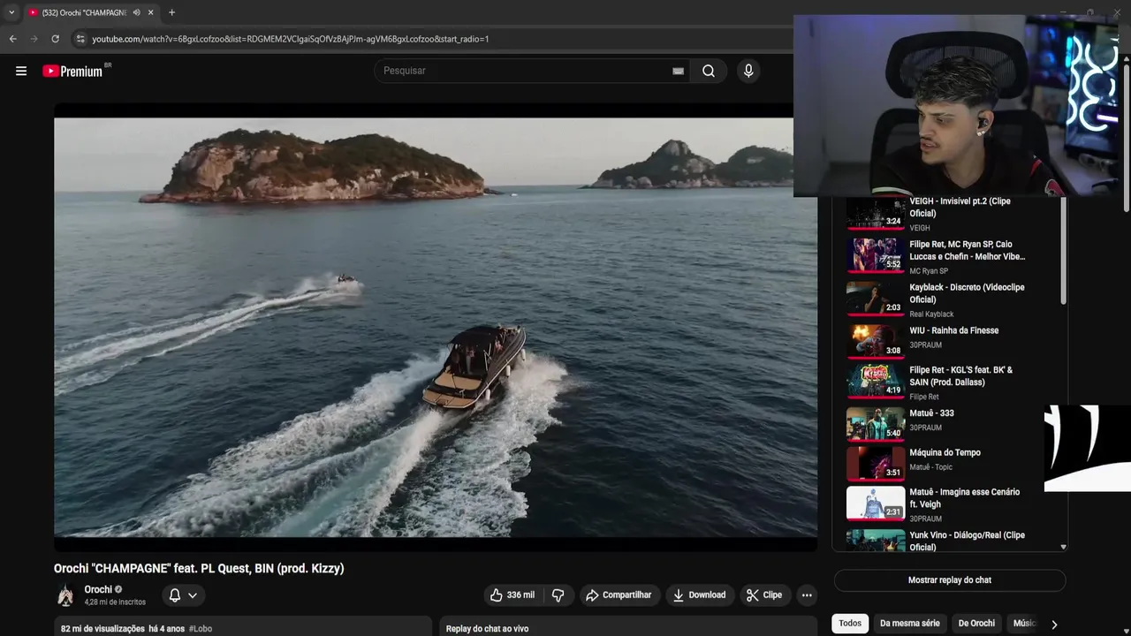Open the YouTube hamburger guide menu
1131x636 pixels.
tap(21, 71)
